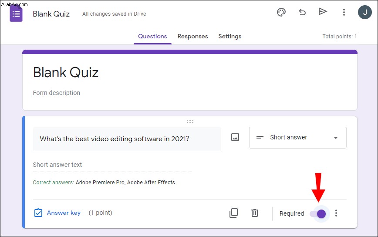Click the undo arrow icon
Screen dimensions: 378x237
click(302, 12)
